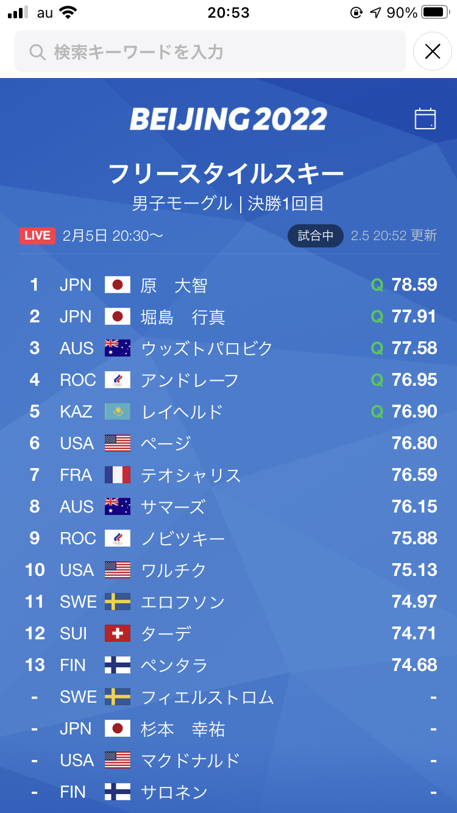This screenshot has height=813, width=457.
Task: Tap the Q qualifier mark beside 78.59
Action: tap(377, 285)
